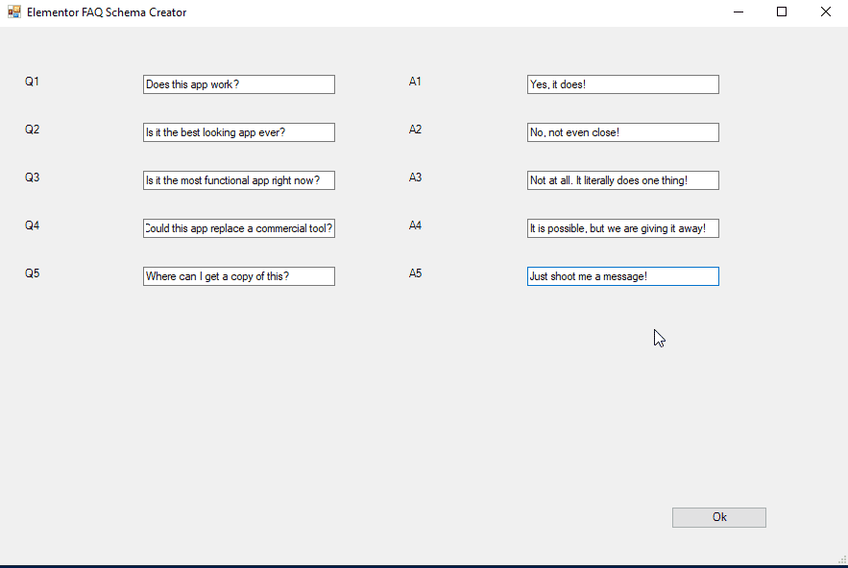Click the A1 label

pos(415,82)
